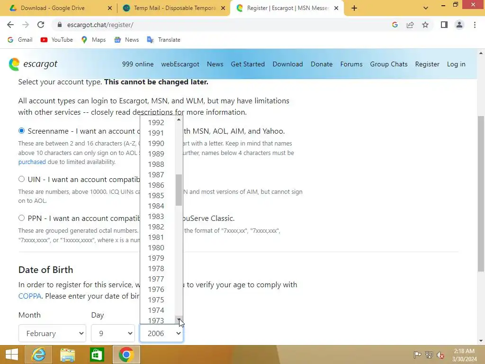The height and width of the screenshot is (364, 485).
Task: Follow the purchased link
Action: (x=32, y=162)
